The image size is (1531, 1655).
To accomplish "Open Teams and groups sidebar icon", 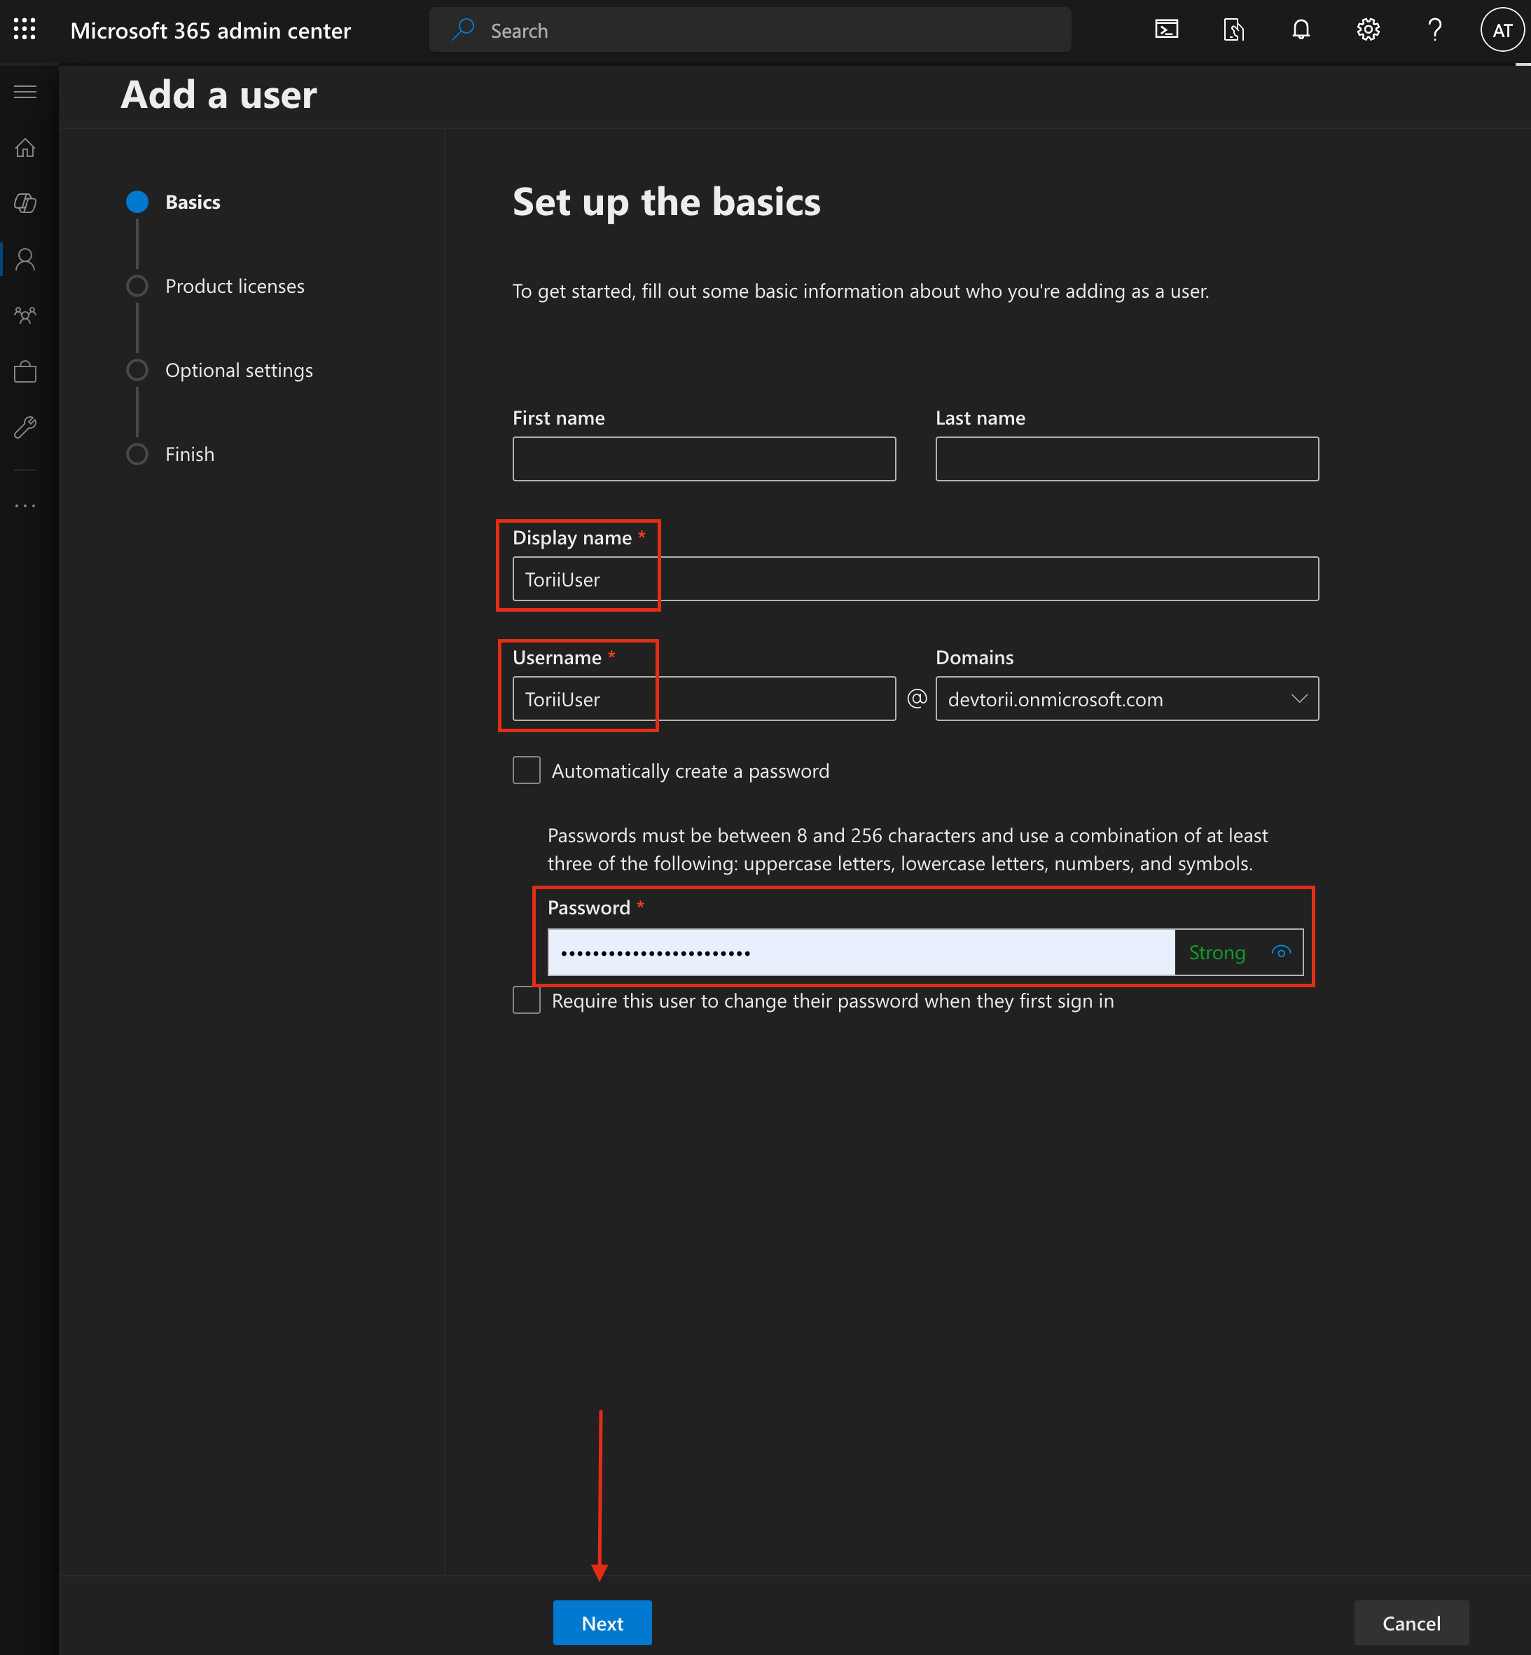I will (26, 316).
